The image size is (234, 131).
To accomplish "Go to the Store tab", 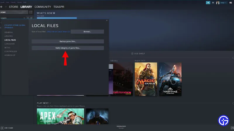I will pyautogui.click(x=13, y=7).
